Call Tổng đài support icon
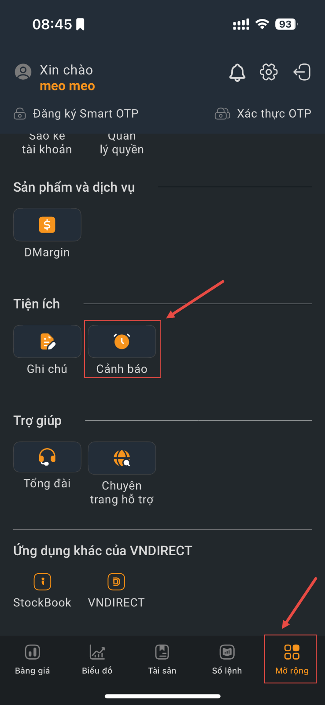This screenshot has width=325, height=705. pyautogui.click(x=47, y=458)
